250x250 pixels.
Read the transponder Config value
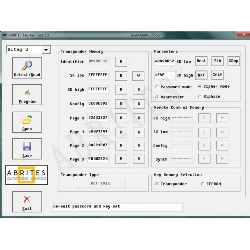coord(121,104)
